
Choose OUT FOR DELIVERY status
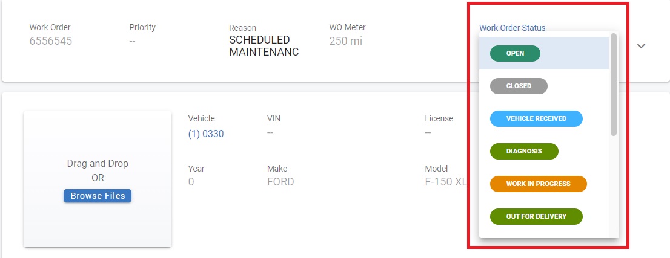tap(536, 216)
